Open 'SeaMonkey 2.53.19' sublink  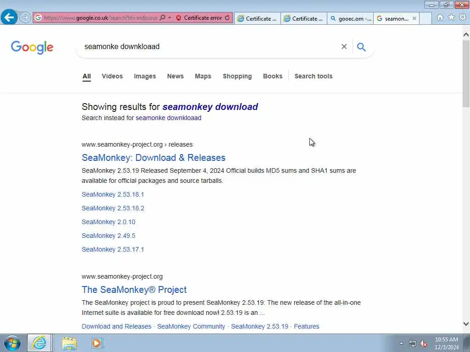tap(260, 326)
